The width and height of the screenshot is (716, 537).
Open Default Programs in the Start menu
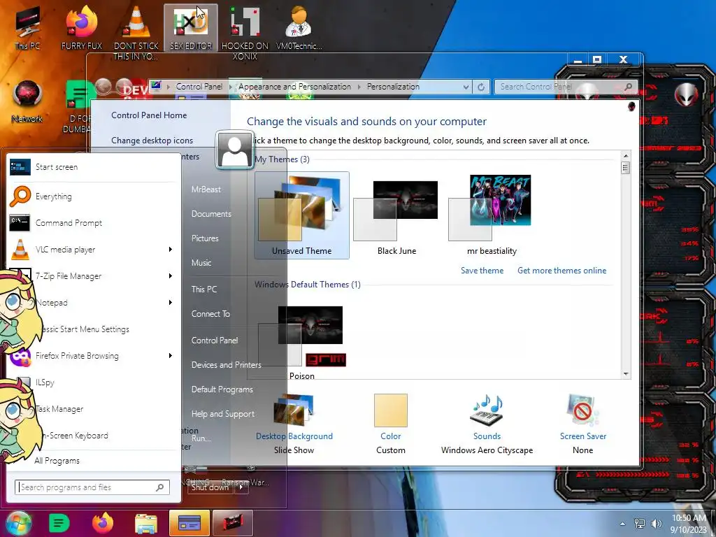222,389
